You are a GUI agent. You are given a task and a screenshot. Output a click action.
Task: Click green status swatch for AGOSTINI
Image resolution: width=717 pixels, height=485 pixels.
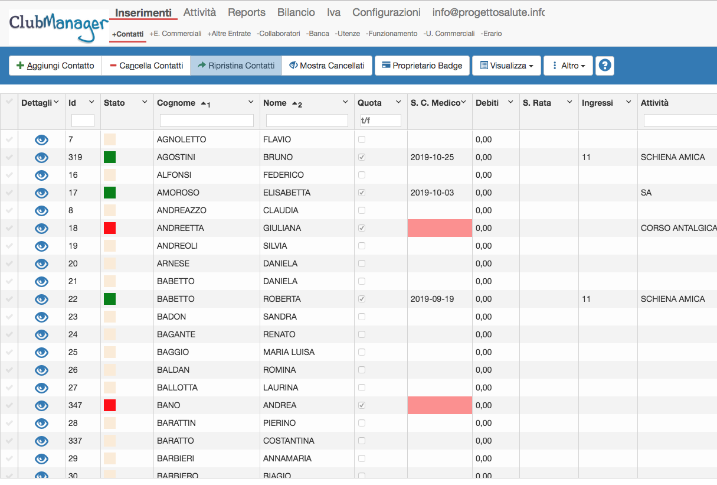(x=110, y=157)
